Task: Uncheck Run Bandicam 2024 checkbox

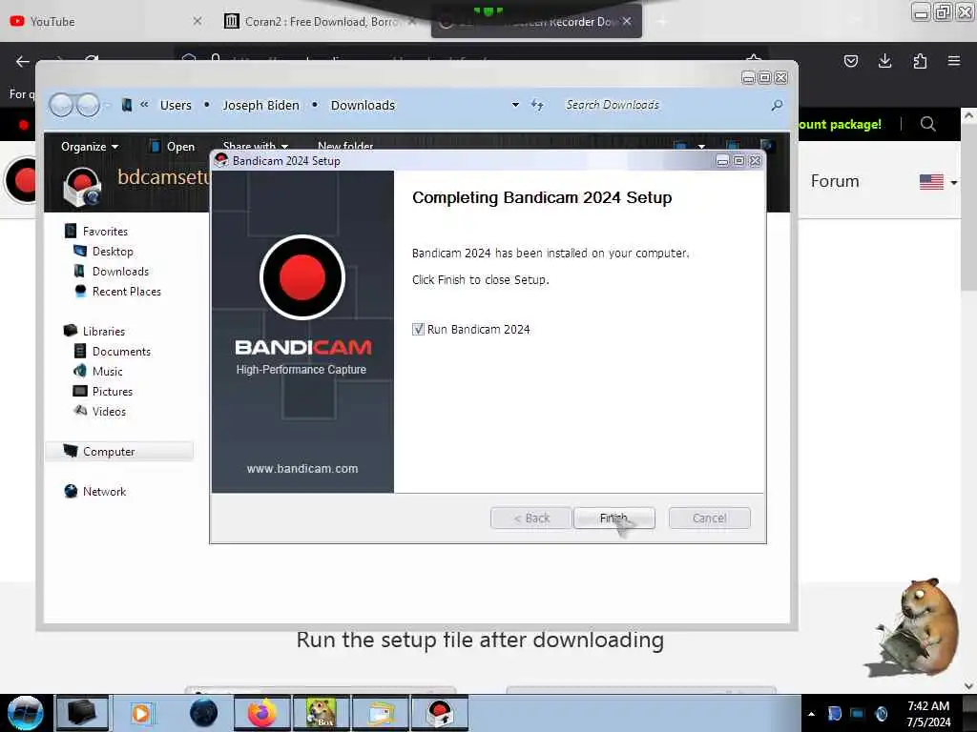Action: 418,329
